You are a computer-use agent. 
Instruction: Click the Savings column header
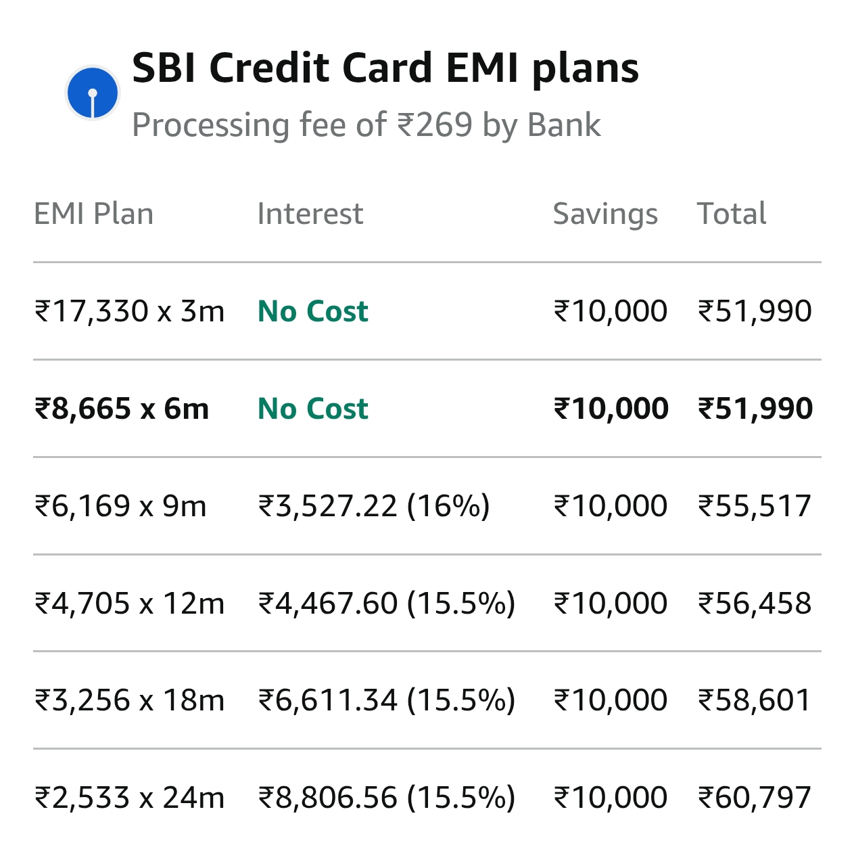pyautogui.click(x=605, y=214)
